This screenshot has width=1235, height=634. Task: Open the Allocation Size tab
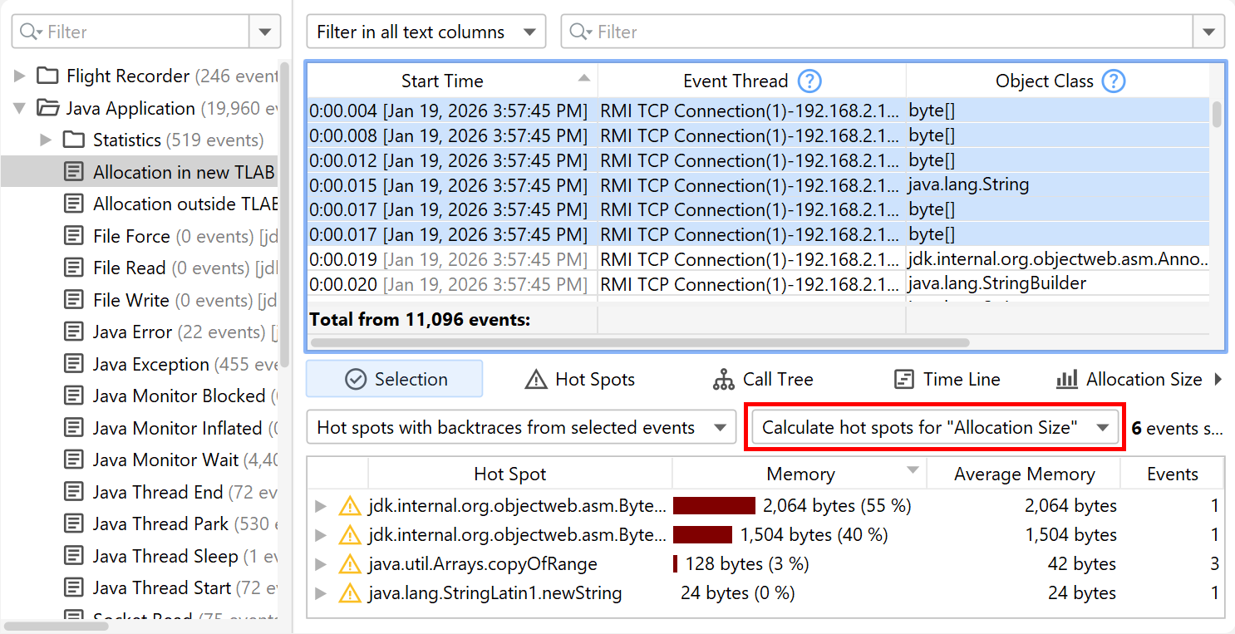click(x=1129, y=380)
